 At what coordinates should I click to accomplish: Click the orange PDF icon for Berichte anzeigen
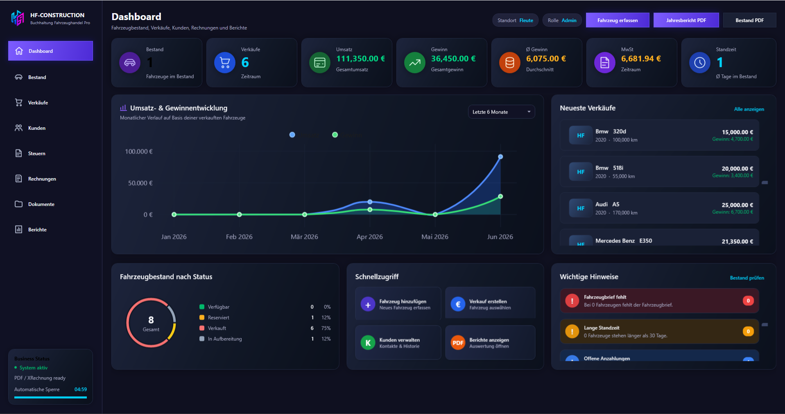click(x=458, y=343)
